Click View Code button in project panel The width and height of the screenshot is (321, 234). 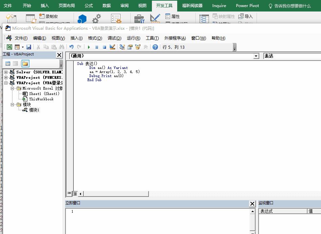pyautogui.click(x=8, y=64)
